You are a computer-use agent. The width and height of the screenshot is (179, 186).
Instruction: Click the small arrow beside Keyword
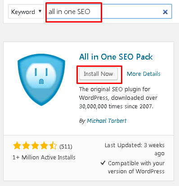tap(40, 11)
